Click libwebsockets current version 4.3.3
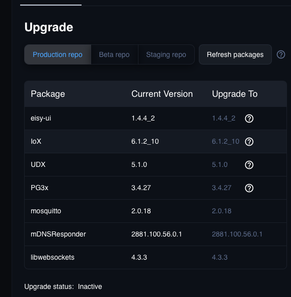Viewport: 291px width, 297px height. (x=139, y=257)
